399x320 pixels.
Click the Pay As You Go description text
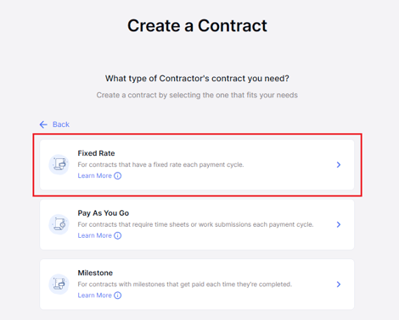click(x=195, y=224)
